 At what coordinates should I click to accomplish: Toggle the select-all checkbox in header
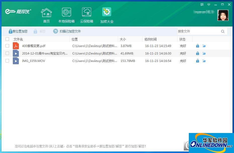(x=7, y=39)
